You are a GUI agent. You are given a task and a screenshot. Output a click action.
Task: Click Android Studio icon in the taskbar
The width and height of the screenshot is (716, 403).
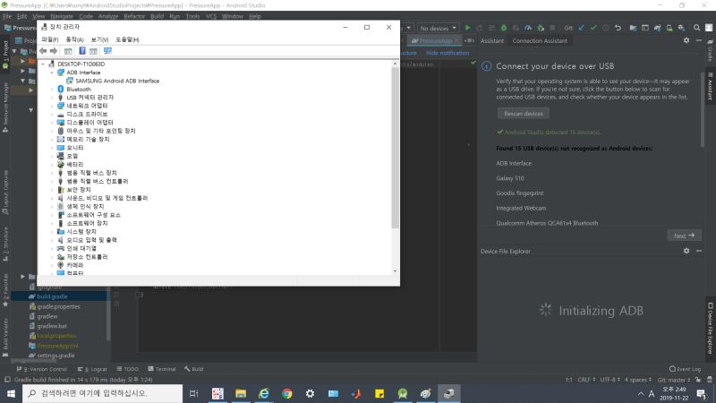(402, 393)
